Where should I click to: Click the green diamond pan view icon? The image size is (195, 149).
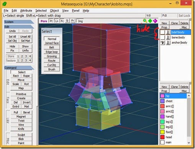coord(150,21)
